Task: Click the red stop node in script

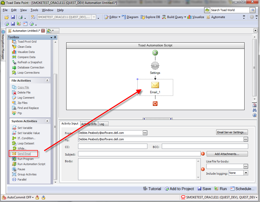Action: pos(155,104)
